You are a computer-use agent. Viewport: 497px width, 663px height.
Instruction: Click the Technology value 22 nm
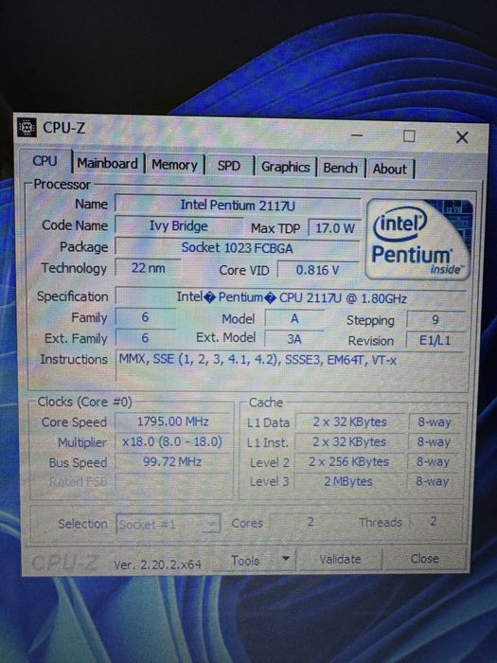pos(148,268)
